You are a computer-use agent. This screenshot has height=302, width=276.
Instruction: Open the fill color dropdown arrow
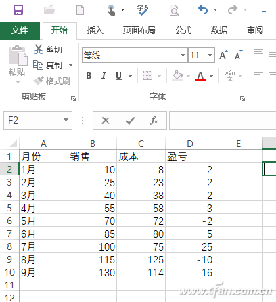pos(188,76)
